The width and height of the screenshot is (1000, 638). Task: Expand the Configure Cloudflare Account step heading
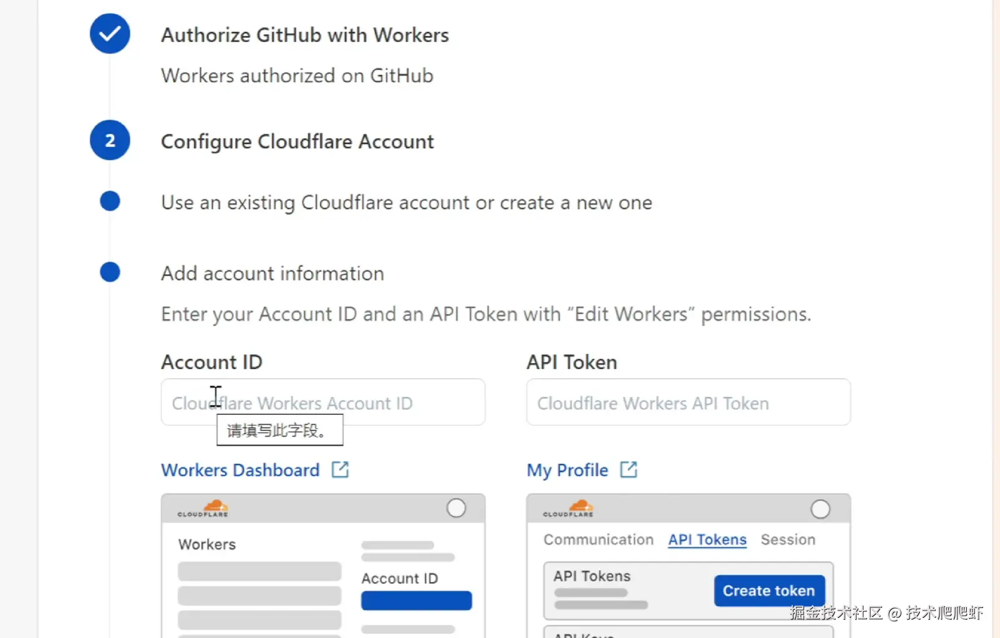pos(297,141)
